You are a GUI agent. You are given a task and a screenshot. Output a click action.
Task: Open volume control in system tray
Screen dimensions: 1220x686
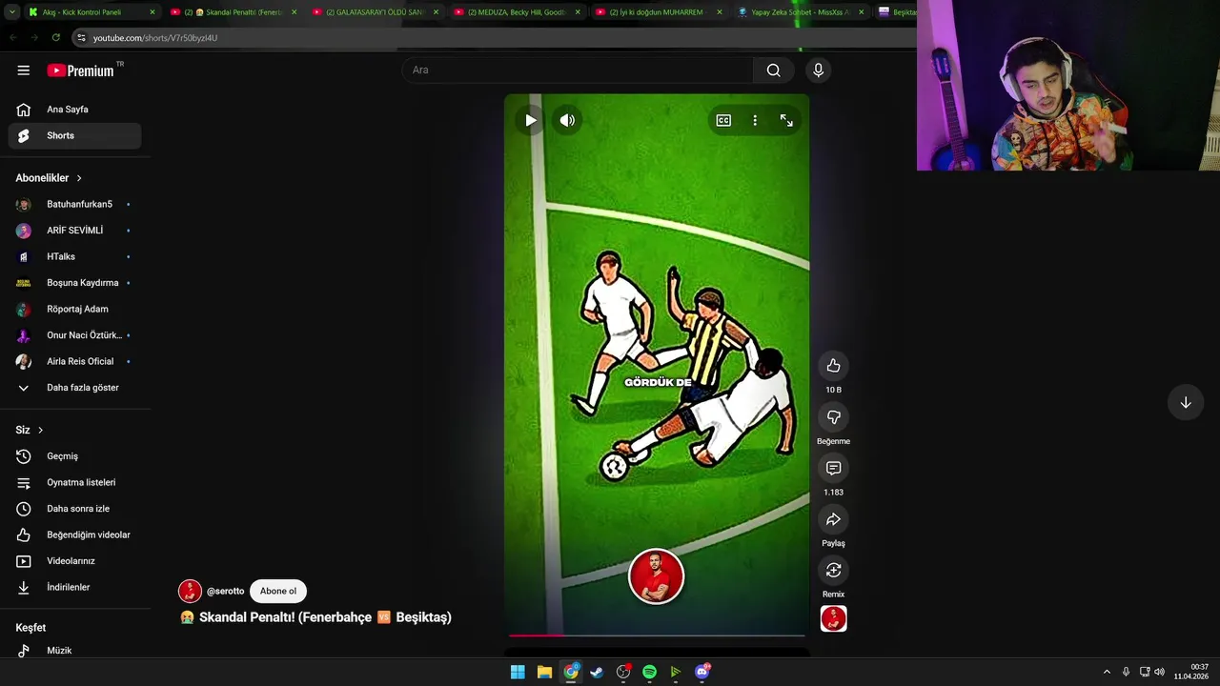point(1159,672)
